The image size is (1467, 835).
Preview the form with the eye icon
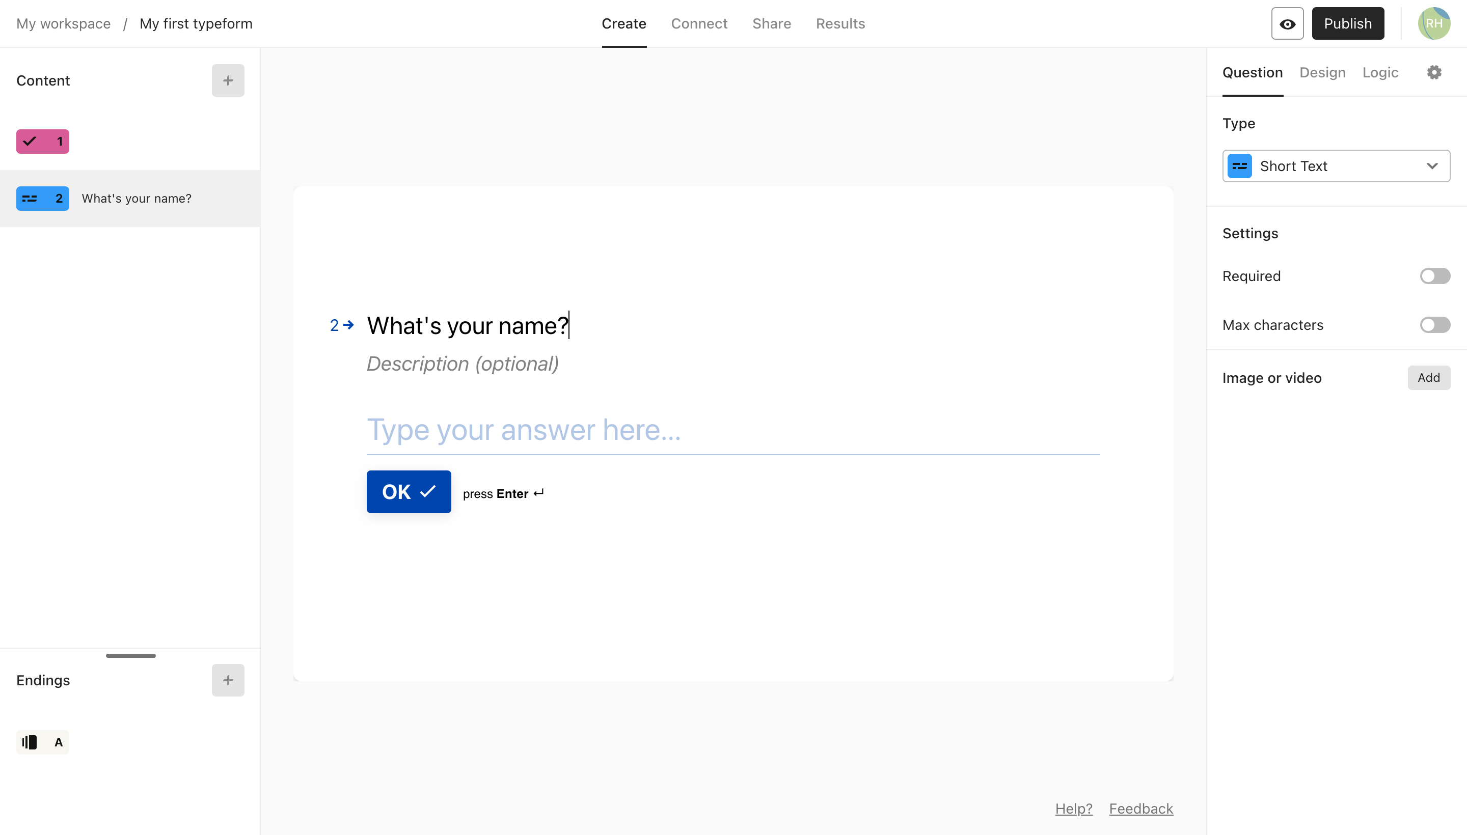1287,23
